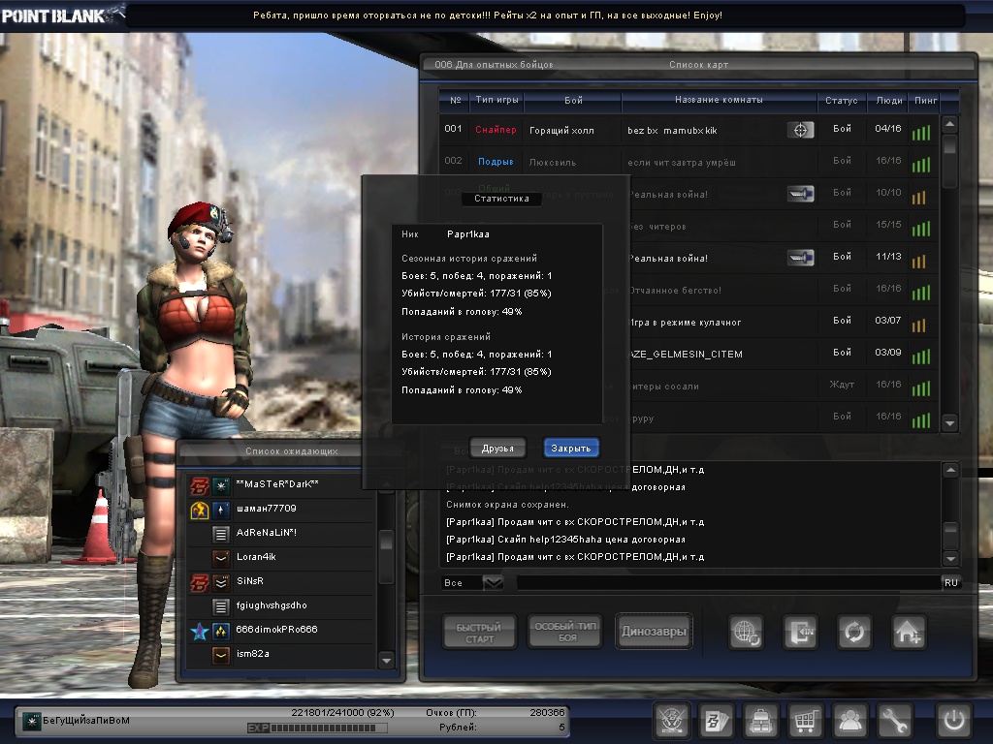The image size is (993, 744).
Task: Click БЫСТРЫЙ СТАРТ button
Action: point(479,632)
